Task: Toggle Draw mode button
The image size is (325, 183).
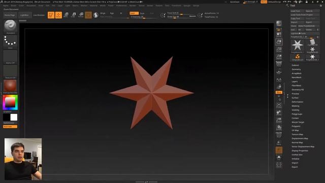Action: [59, 15]
